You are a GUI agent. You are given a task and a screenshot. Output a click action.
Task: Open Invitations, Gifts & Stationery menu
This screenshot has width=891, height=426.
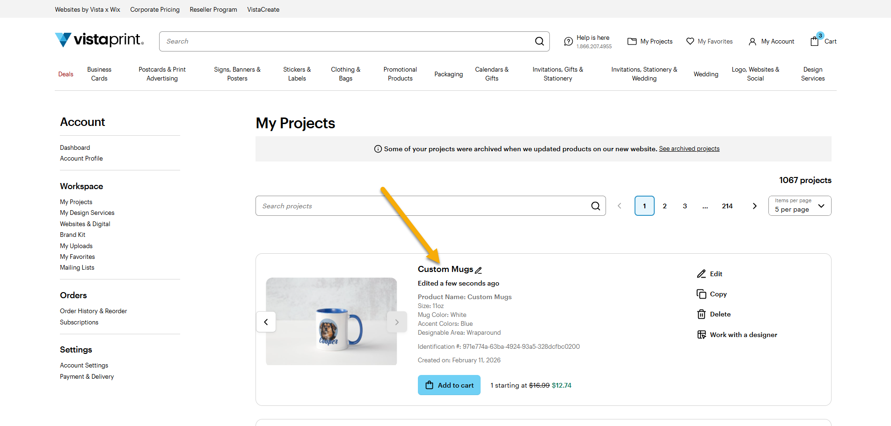coord(558,74)
